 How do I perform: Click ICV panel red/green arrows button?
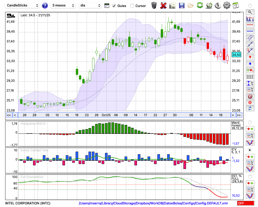pyautogui.click(x=250, y=157)
